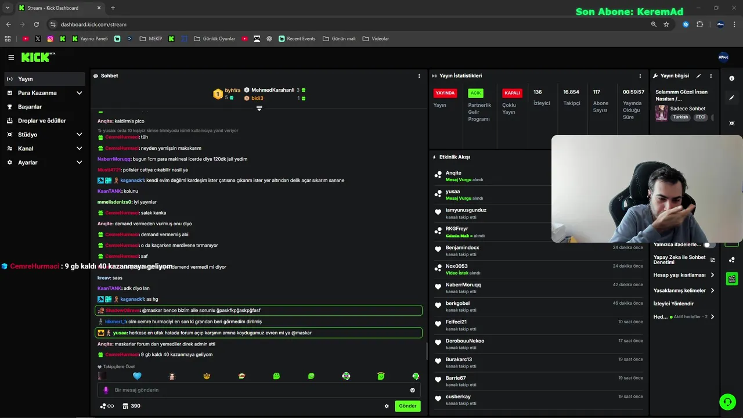Open chat settings gear icon
The height and width of the screenshot is (418, 743).
tap(387, 406)
